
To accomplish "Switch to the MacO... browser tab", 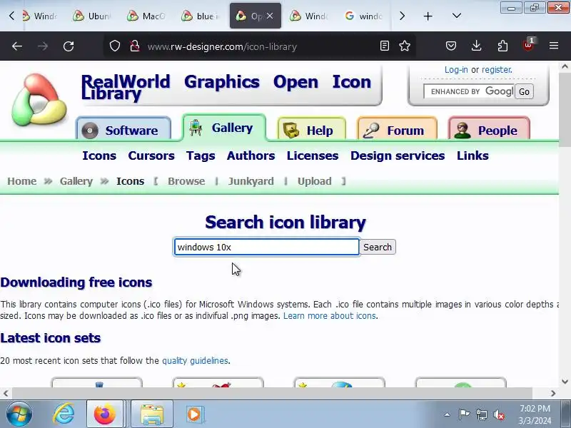I will tap(147, 16).
